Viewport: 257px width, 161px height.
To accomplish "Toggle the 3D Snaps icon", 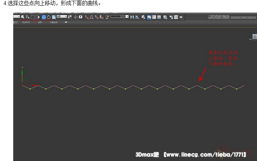I will [87, 17].
